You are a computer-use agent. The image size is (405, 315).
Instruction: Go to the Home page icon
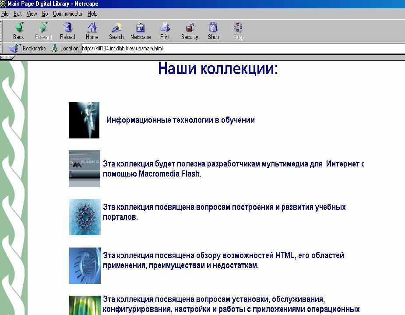point(92,31)
